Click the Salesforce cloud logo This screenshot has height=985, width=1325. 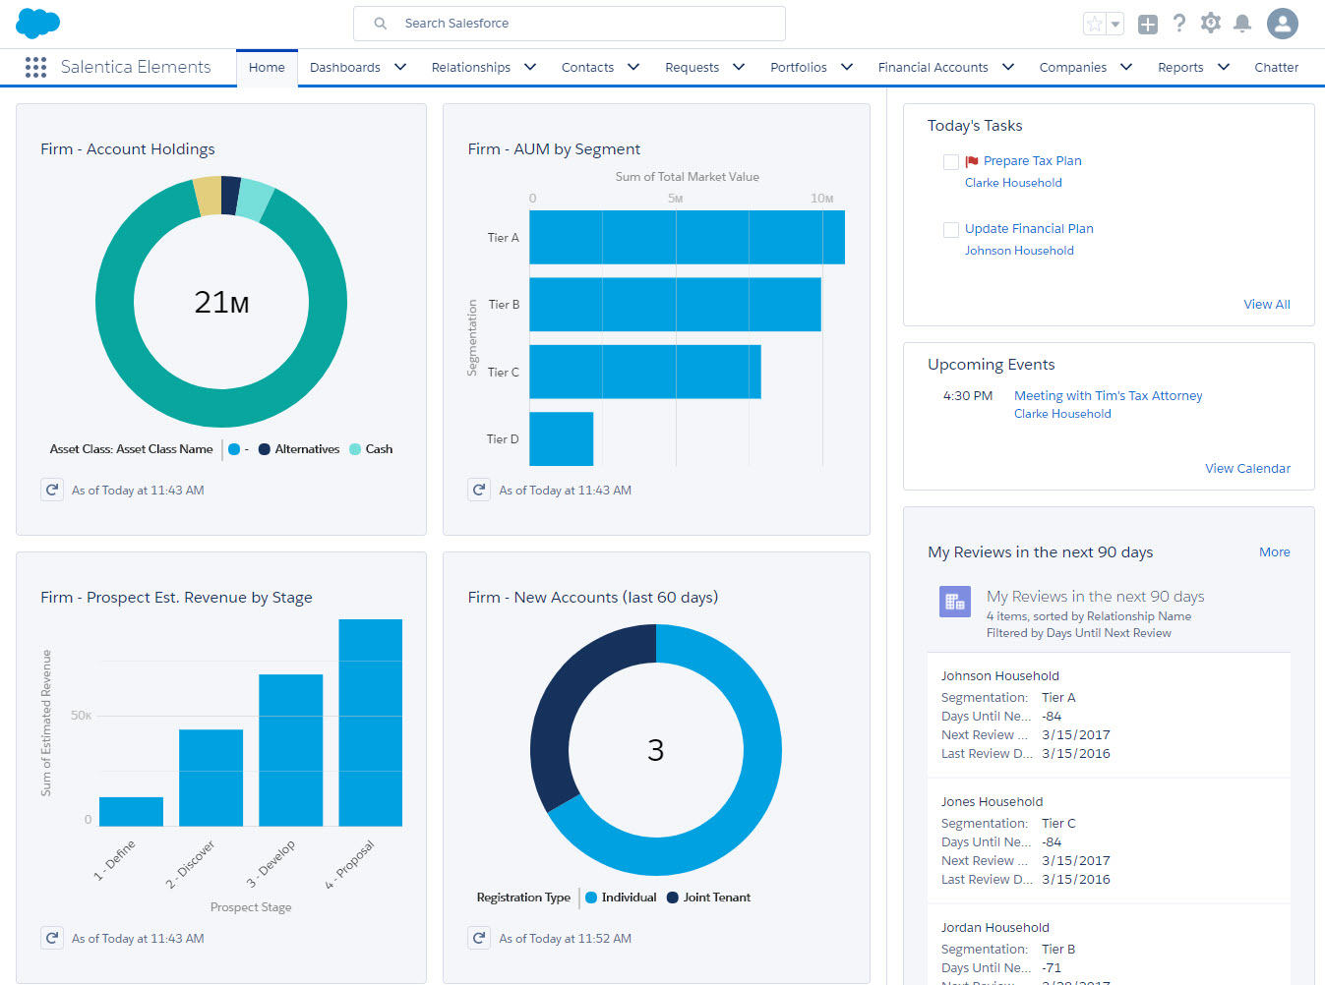click(38, 23)
